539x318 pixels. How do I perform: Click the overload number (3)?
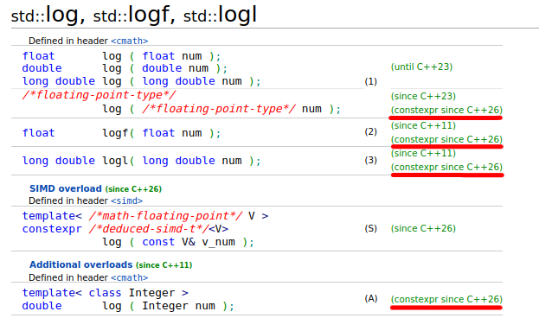click(x=370, y=161)
